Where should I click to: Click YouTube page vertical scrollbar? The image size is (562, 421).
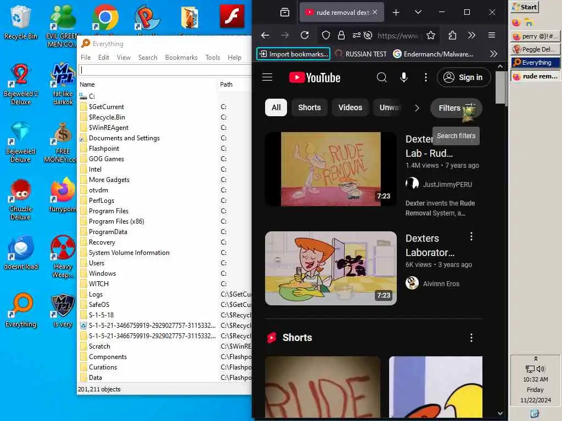[x=500, y=88]
